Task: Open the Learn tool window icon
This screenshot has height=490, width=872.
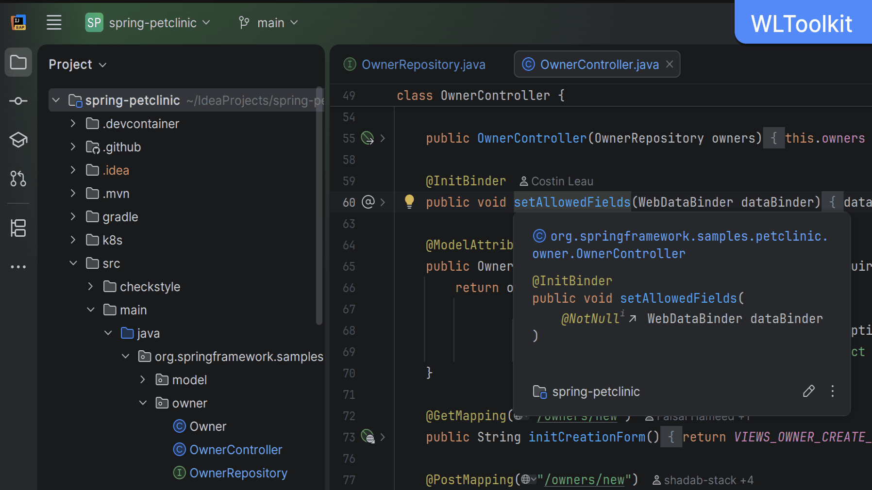Action: pyautogui.click(x=18, y=140)
